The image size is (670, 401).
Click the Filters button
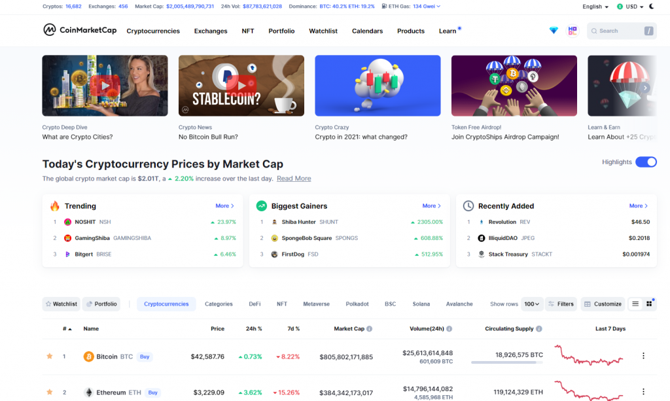[x=561, y=304]
